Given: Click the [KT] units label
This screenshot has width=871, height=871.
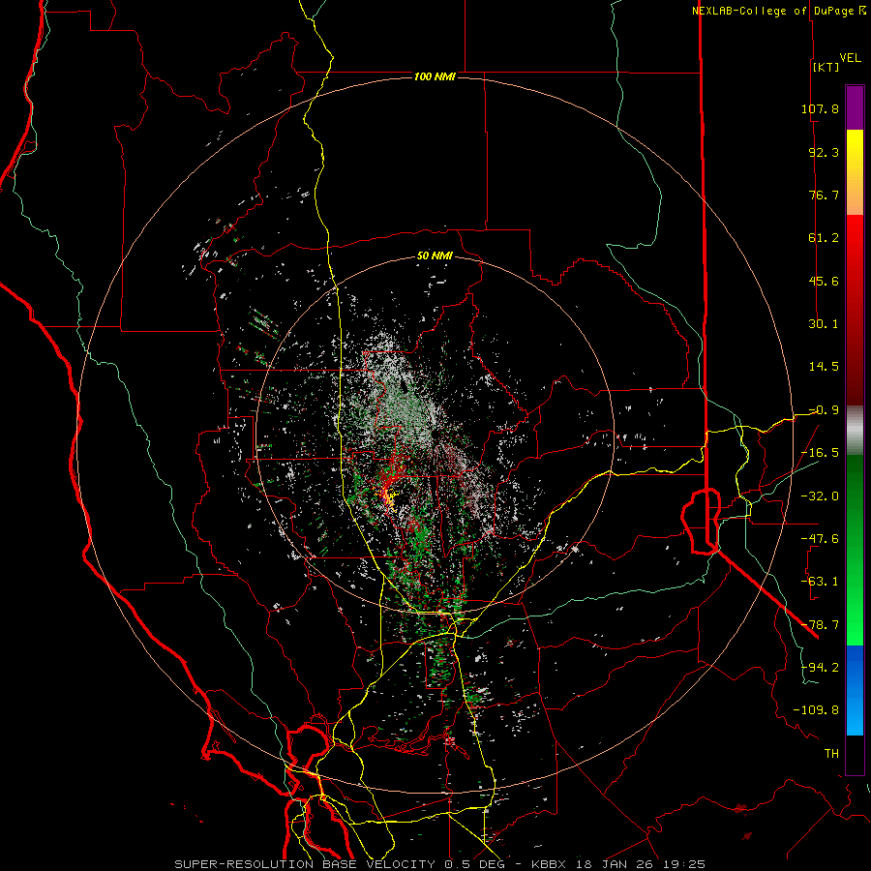Looking at the screenshot, I should point(826,67).
